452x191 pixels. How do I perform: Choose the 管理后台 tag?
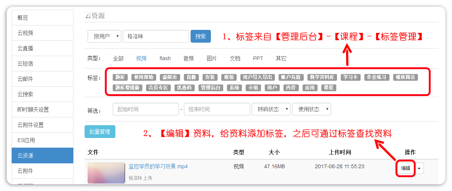click(x=211, y=88)
